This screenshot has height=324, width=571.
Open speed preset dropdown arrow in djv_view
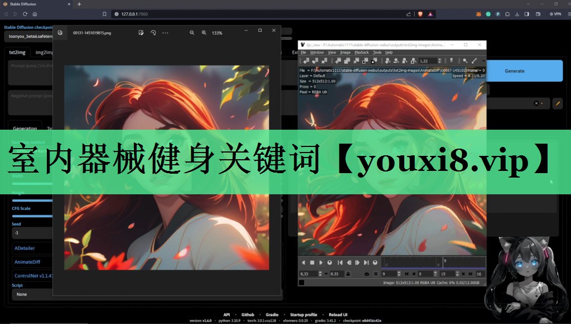coord(326,274)
